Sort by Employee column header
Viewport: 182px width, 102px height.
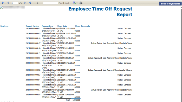[x=4, y=26]
